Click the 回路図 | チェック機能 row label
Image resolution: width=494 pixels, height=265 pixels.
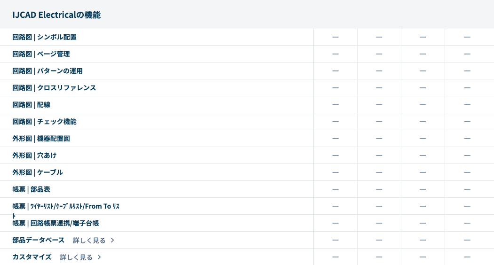(44, 122)
